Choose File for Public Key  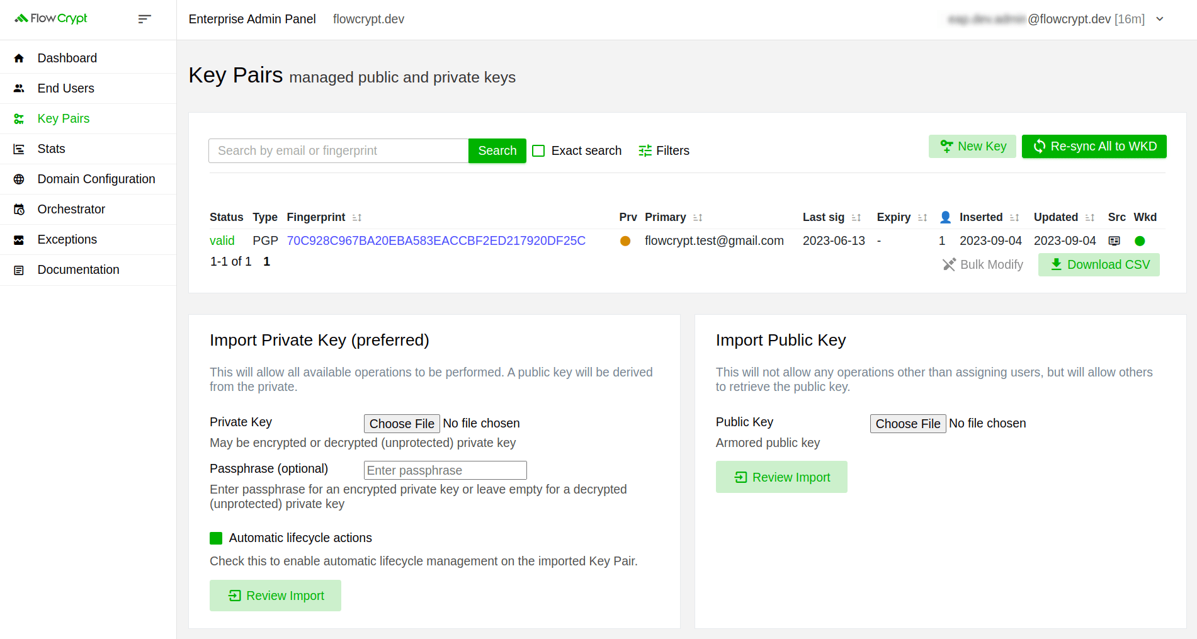click(908, 424)
